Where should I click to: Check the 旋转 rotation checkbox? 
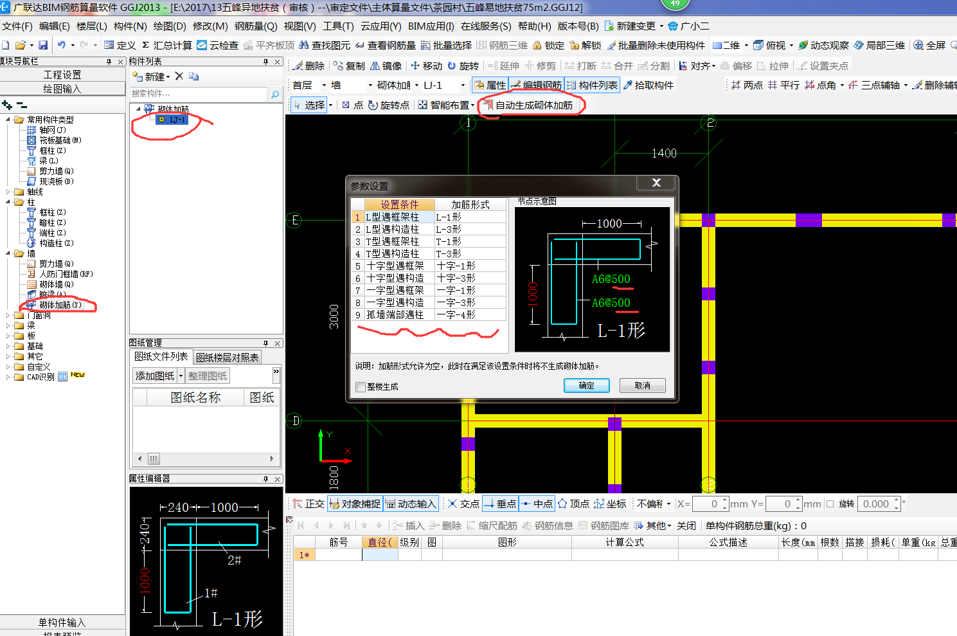point(830,504)
